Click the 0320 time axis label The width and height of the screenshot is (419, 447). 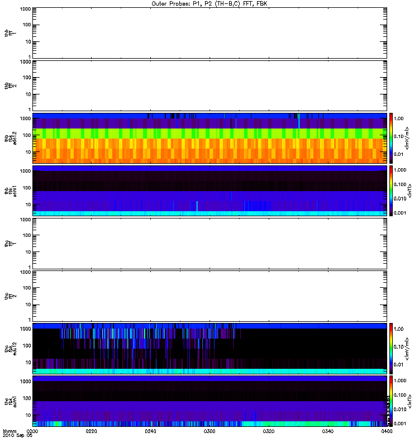point(269,431)
